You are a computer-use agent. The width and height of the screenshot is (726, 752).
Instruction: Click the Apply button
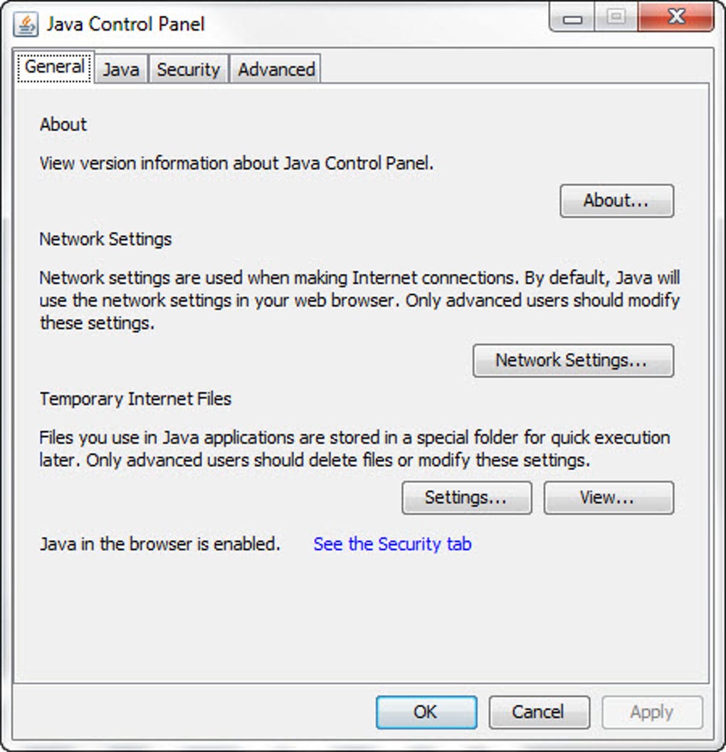pos(652,712)
